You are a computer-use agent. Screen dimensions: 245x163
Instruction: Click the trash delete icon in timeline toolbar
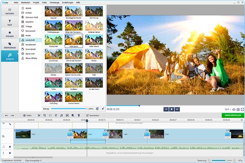(79, 115)
